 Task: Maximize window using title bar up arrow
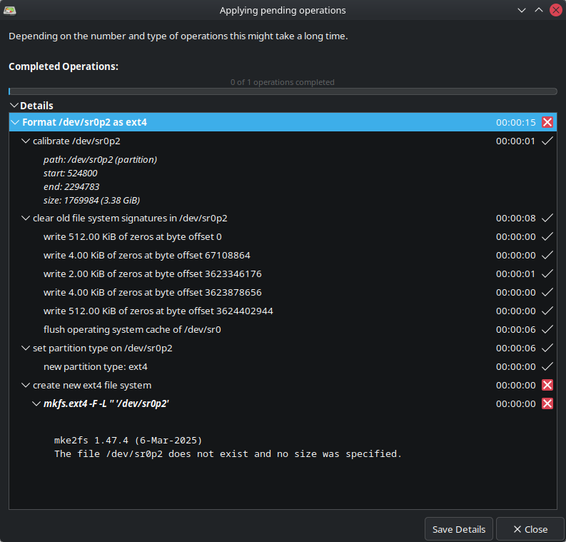539,10
